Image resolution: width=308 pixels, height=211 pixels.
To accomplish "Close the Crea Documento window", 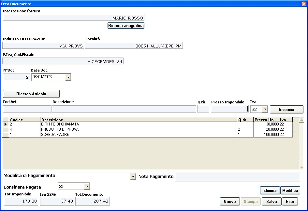I will pyautogui.click(x=304, y=4).
